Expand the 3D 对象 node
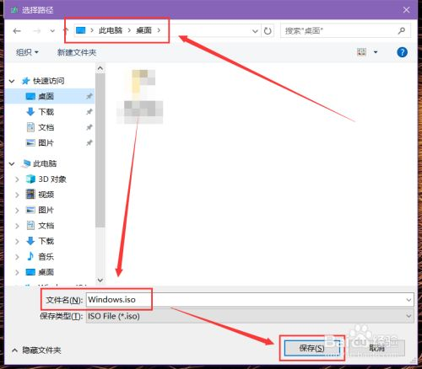The width and height of the screenshot is (422, 369). (x=17, y=179)
